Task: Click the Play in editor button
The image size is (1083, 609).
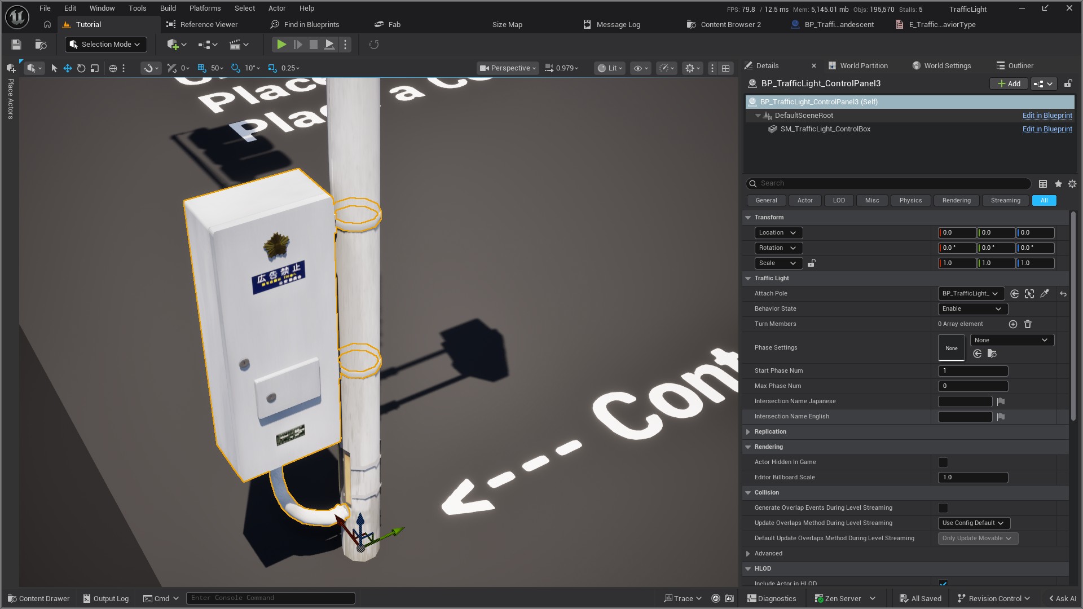Action: click(x=281, y=45)
